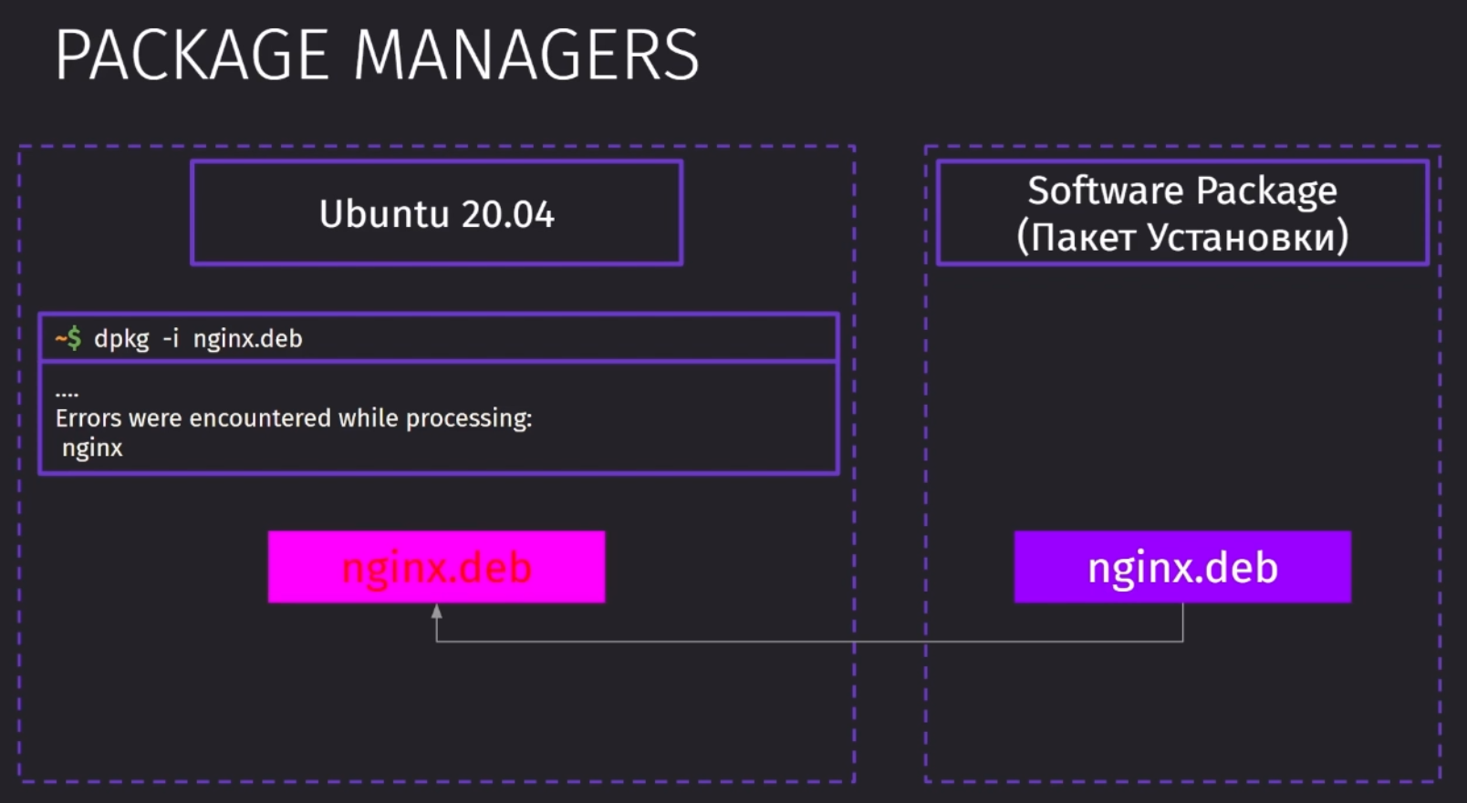Click the green ~$ terminal prompt symbol

(x=68, y=339)
